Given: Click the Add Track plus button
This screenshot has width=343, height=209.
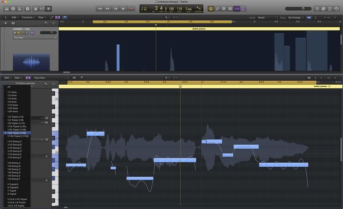Looking at the screenshot, I should pos(6,23).
